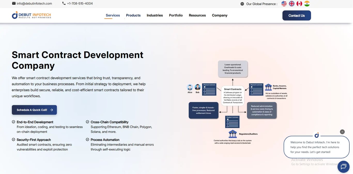The width and height of the screenshot is (353, 174).
Task: Click Reduced administration & service costs box
Action: pos(262,110)
